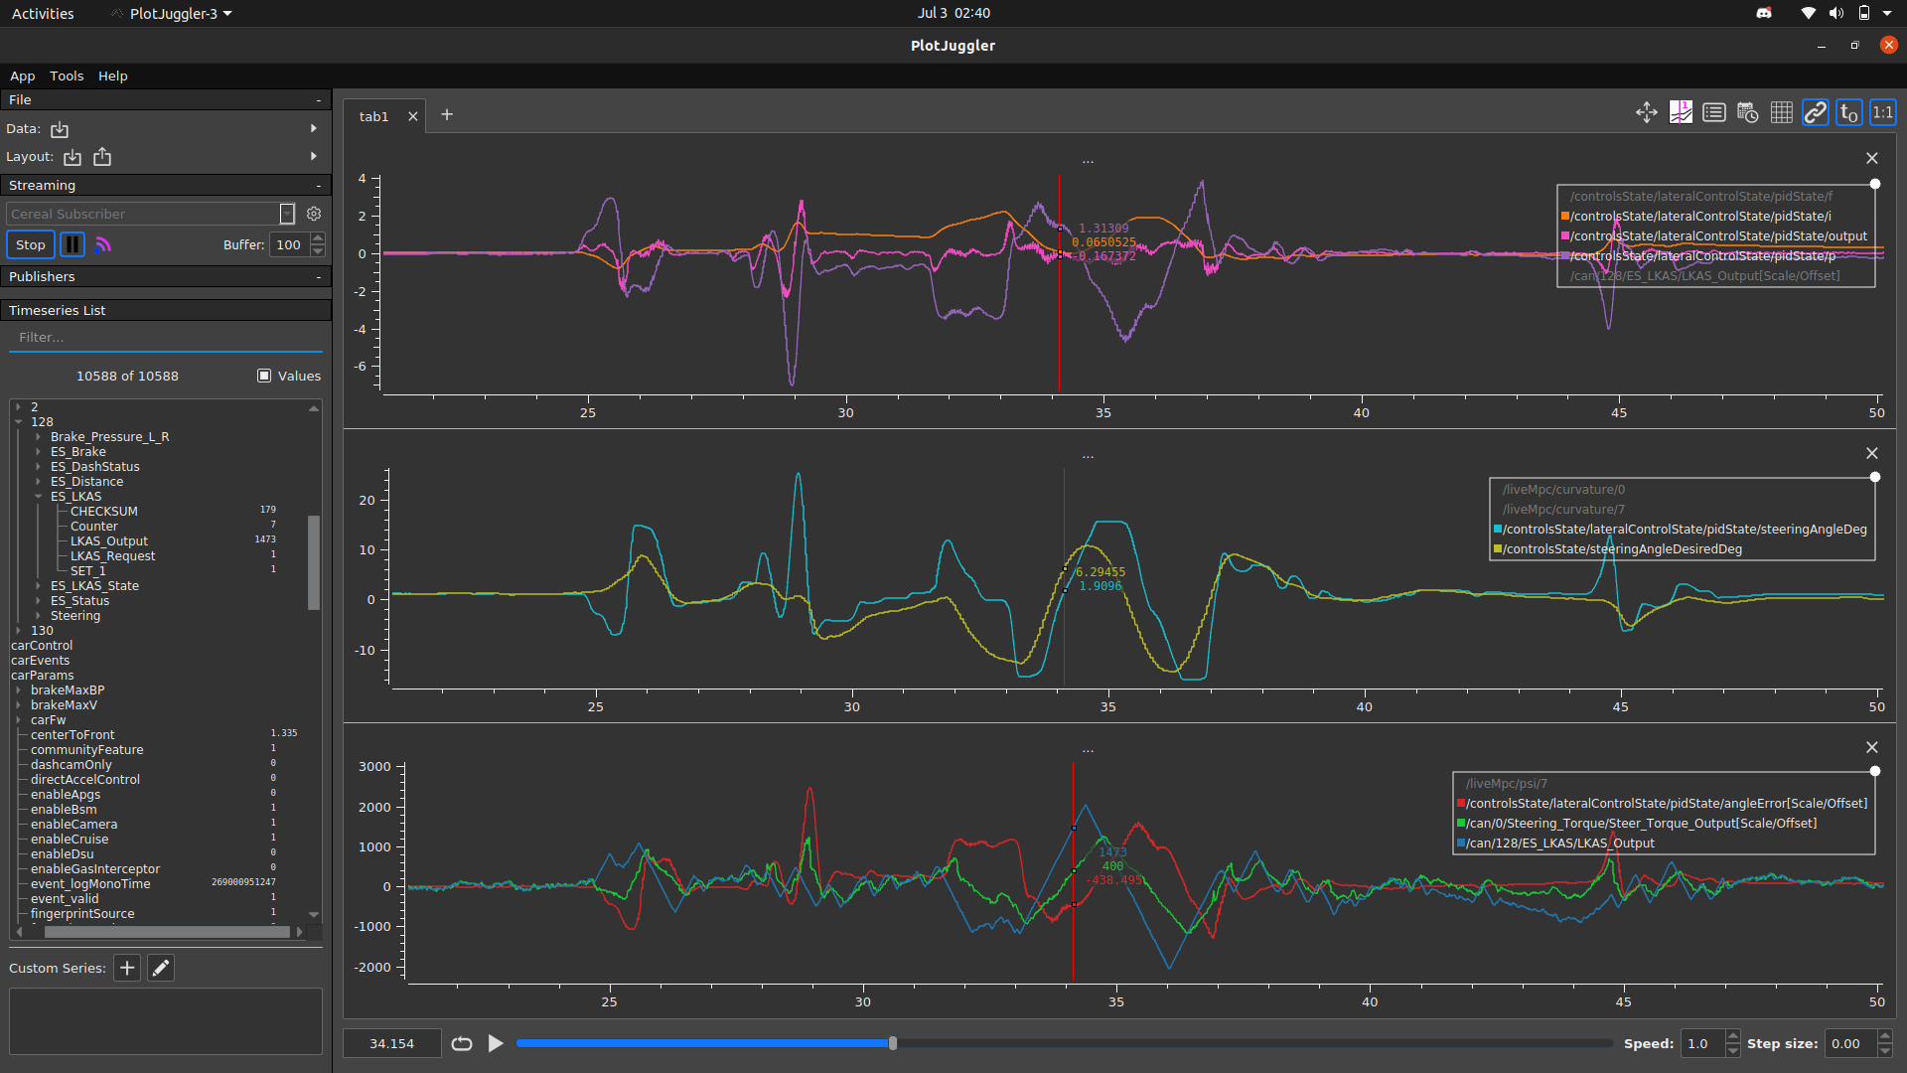
Task: Click the Layout load (import) icon
Action: [73, 157]
